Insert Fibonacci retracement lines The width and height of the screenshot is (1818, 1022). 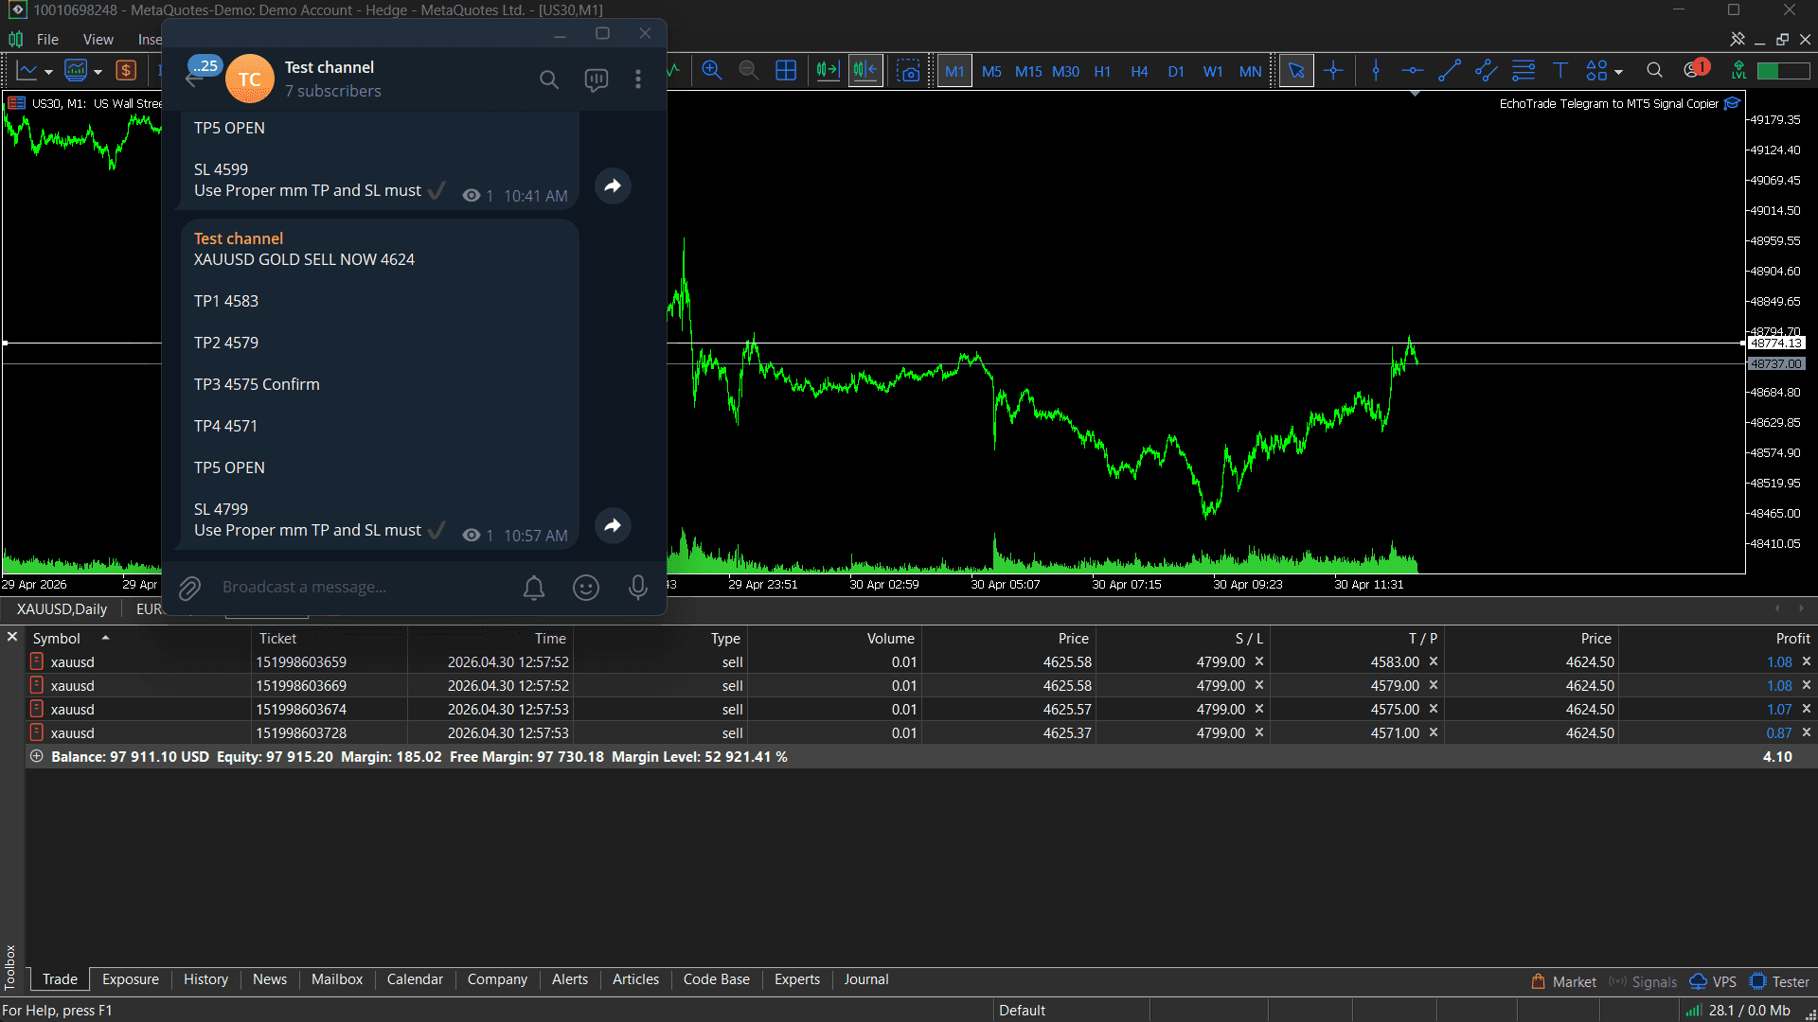pos(1524,71)
